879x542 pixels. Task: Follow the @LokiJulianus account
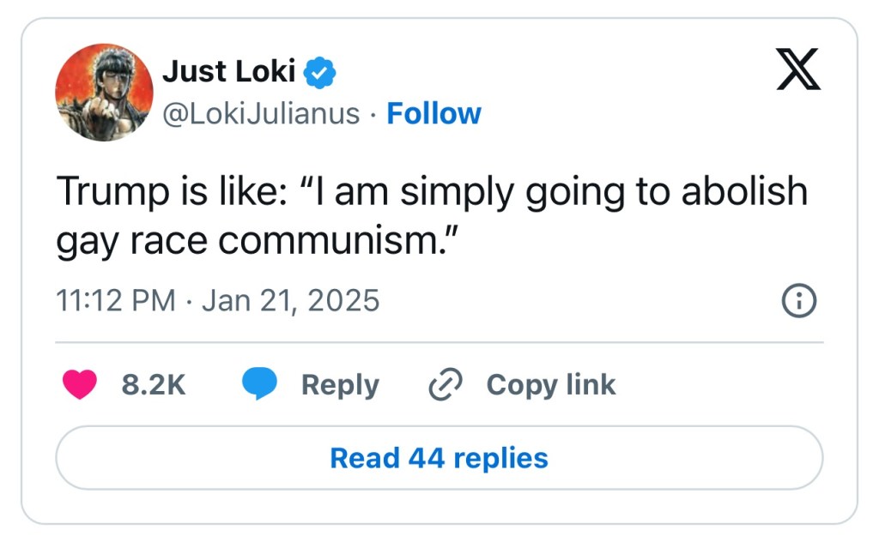click(433, 113)
